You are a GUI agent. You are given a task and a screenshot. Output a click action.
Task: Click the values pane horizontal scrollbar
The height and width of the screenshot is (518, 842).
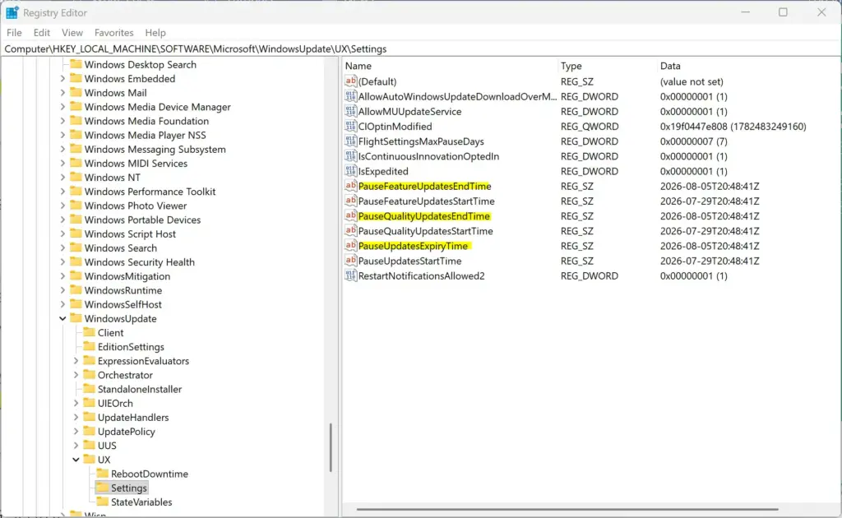pos(567,509)
